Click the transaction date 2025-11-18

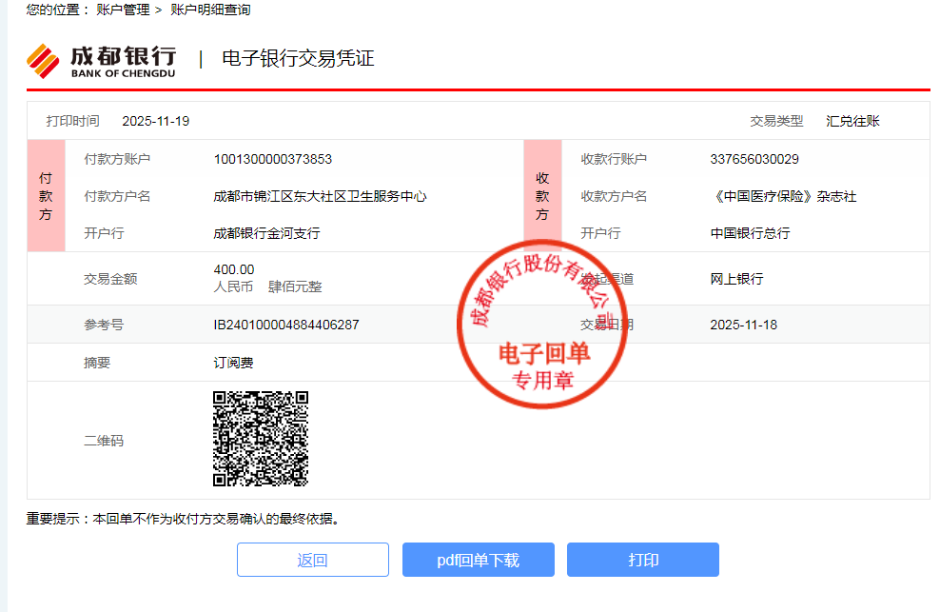click(x=743, y=325)
